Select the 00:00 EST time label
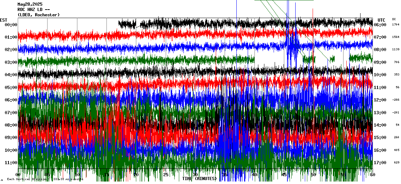Viewport: 401px width, 184px height. [x=11, y=25]
